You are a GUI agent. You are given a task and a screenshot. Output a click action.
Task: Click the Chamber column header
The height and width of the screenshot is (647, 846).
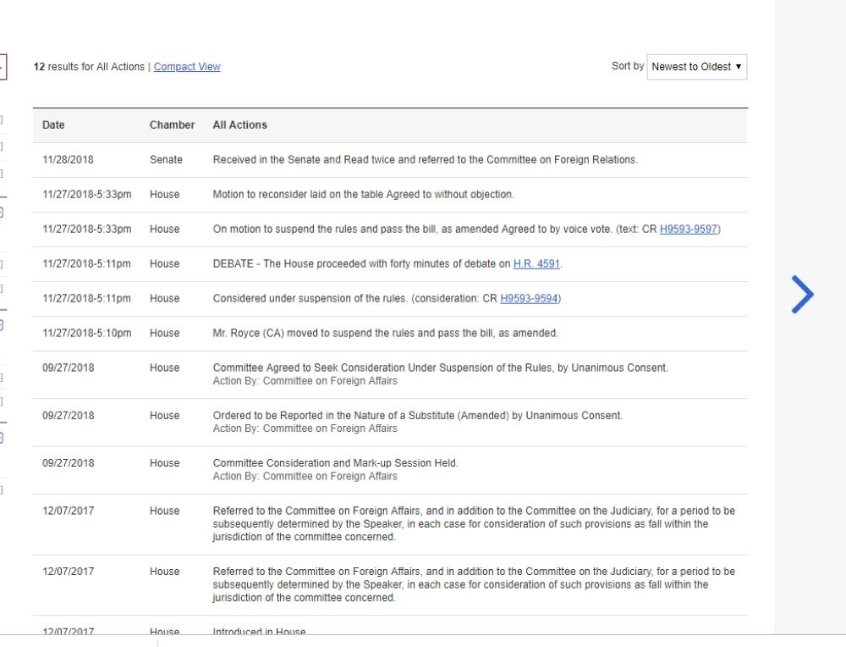pos(172,125)
